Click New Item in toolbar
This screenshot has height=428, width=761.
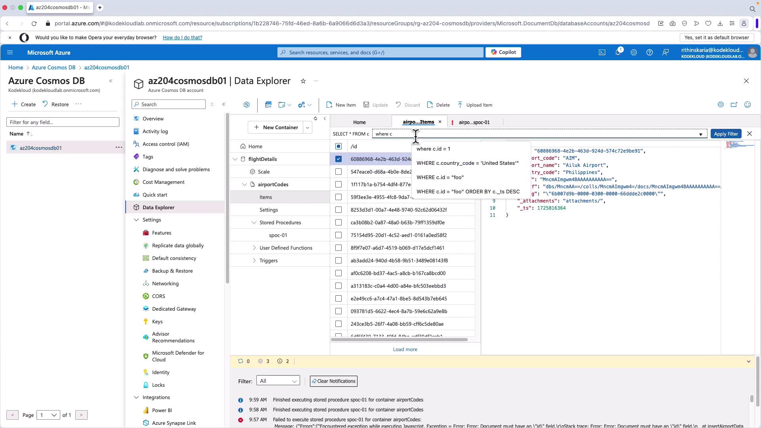(341, 105)
